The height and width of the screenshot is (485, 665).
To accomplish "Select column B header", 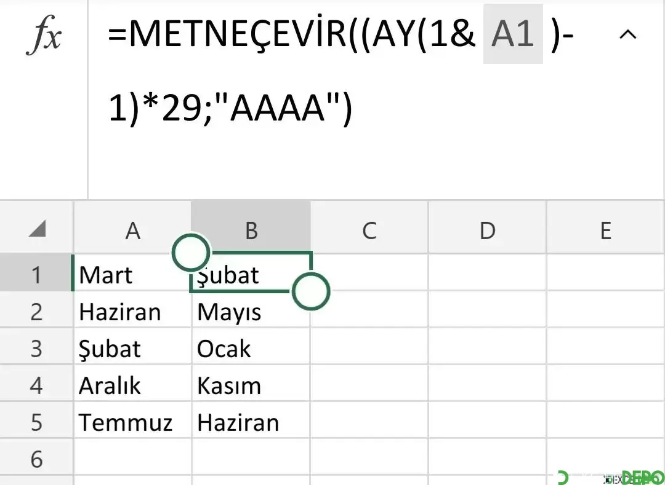I will tap(251, 231).
